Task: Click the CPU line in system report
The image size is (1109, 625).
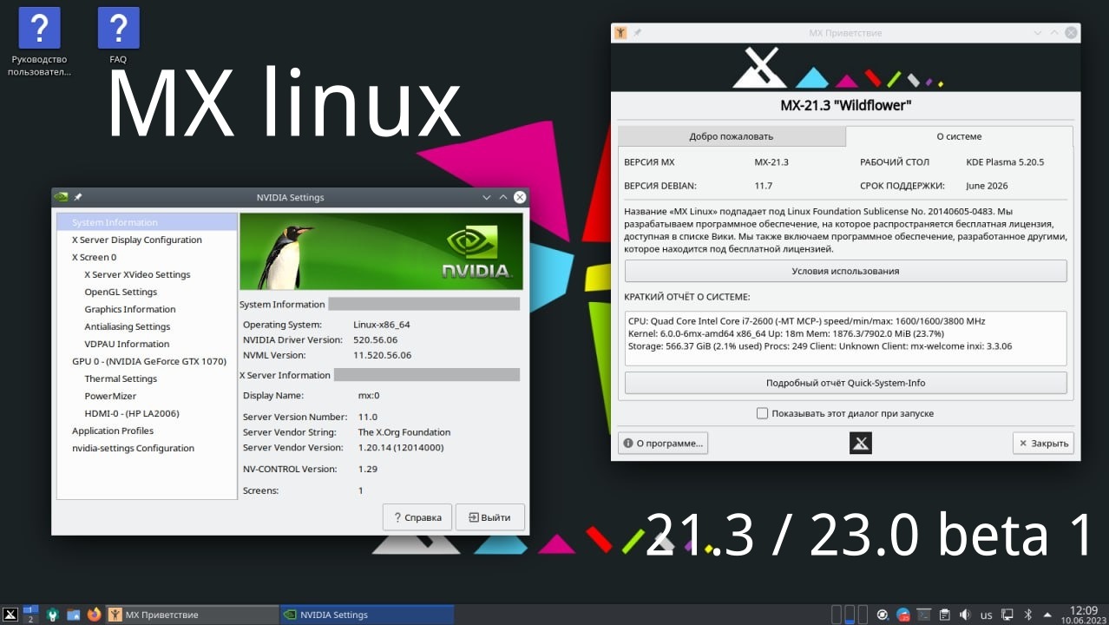Action: (x=806, y=321)
